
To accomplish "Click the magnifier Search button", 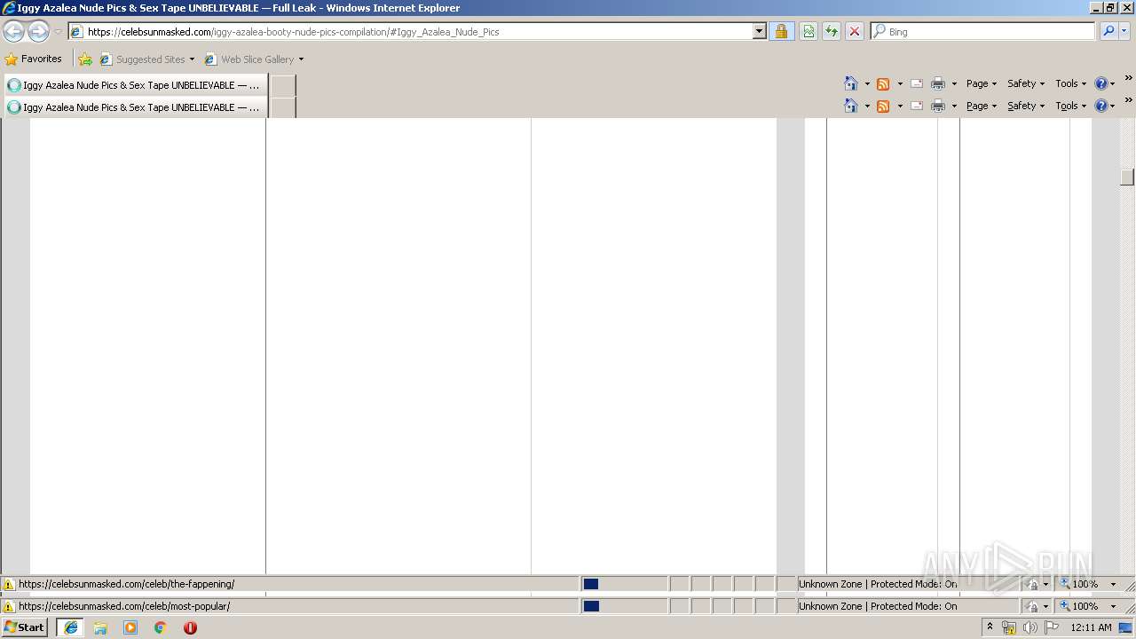I will pyautogui.click(x=1108, y=32).
